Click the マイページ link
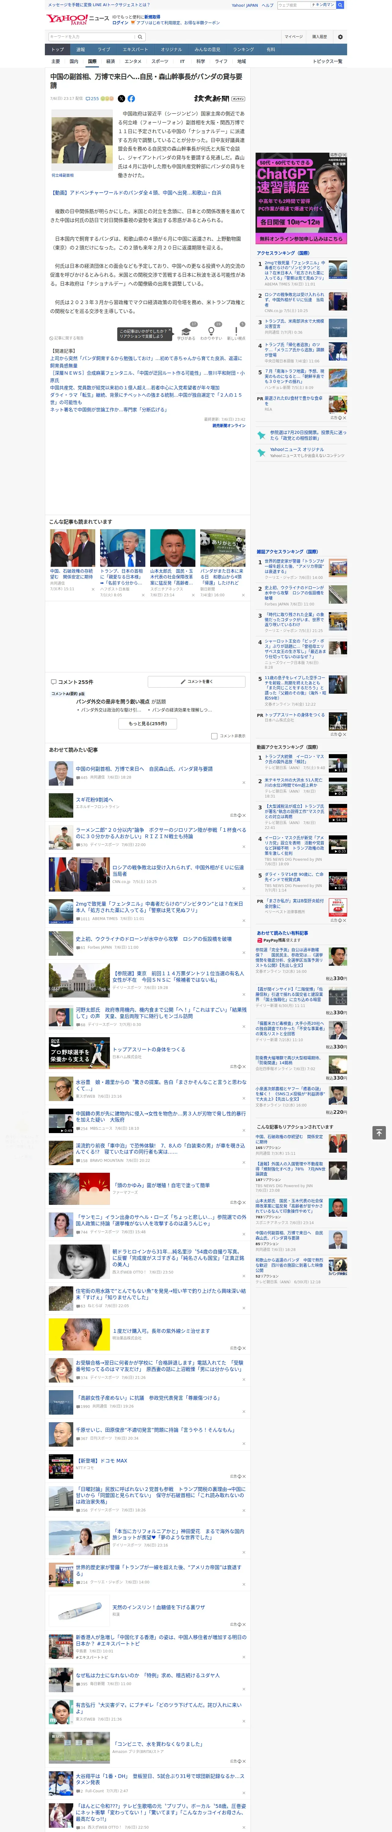Screen dimensions: 392x1832 [x=294, y=37]
